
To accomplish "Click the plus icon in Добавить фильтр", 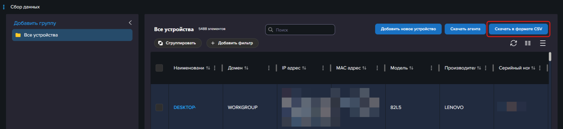I will pos(213,43).
